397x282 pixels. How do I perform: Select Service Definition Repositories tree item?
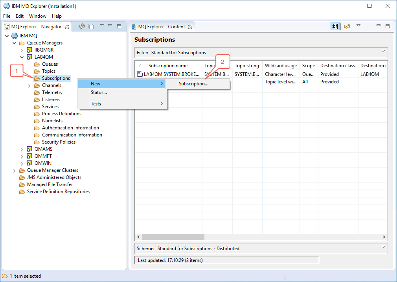pyautogui.click(x=58, y=192)
